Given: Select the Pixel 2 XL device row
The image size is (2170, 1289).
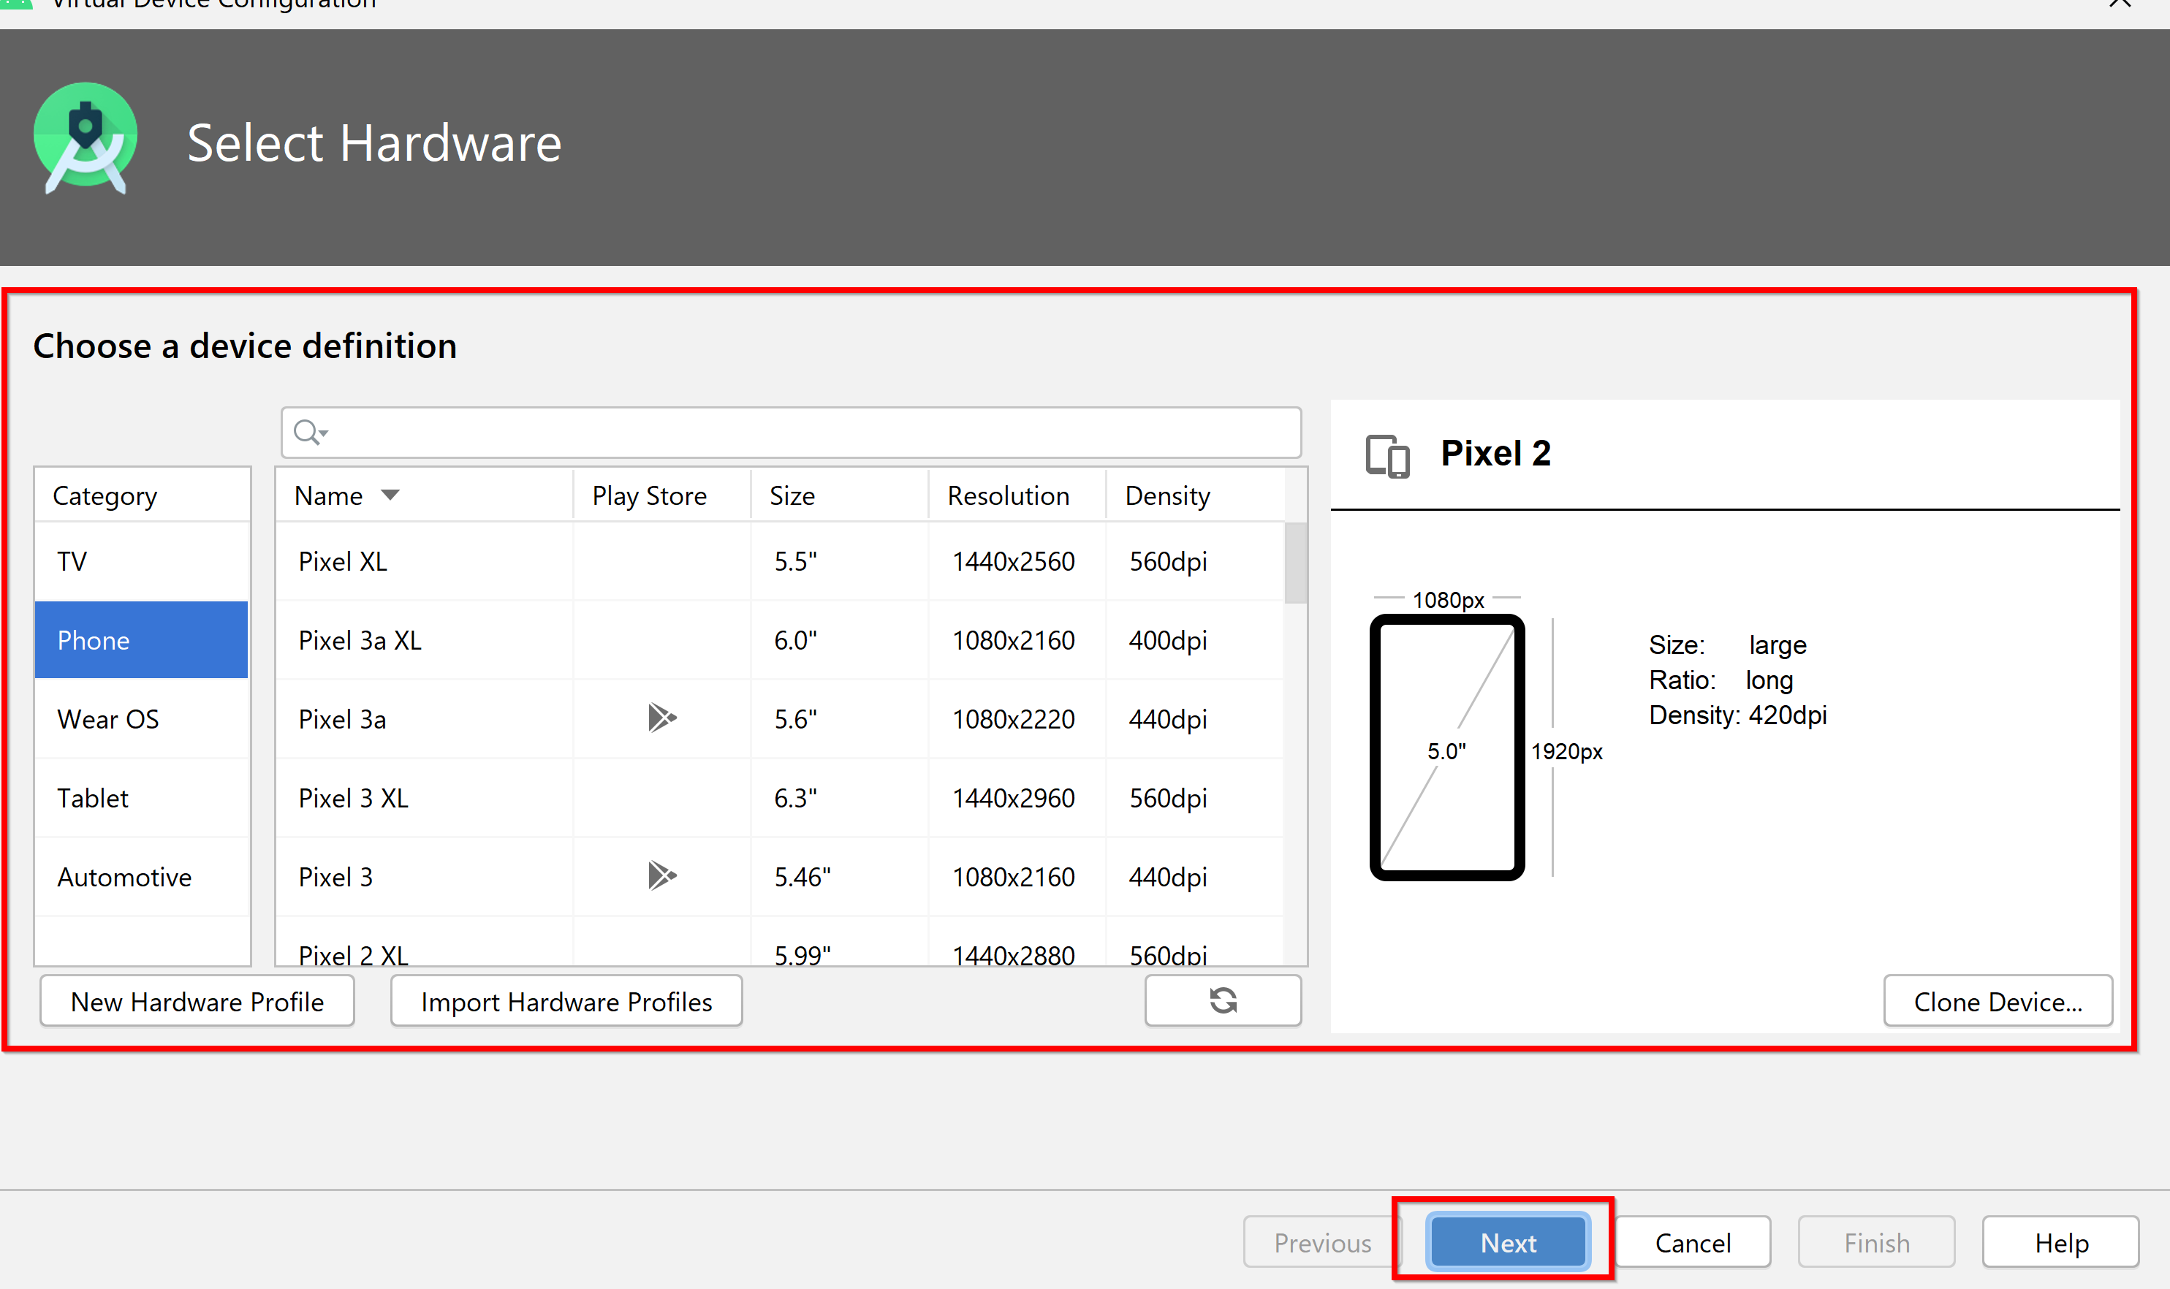Looking at the screenshot, I should 779,943.
